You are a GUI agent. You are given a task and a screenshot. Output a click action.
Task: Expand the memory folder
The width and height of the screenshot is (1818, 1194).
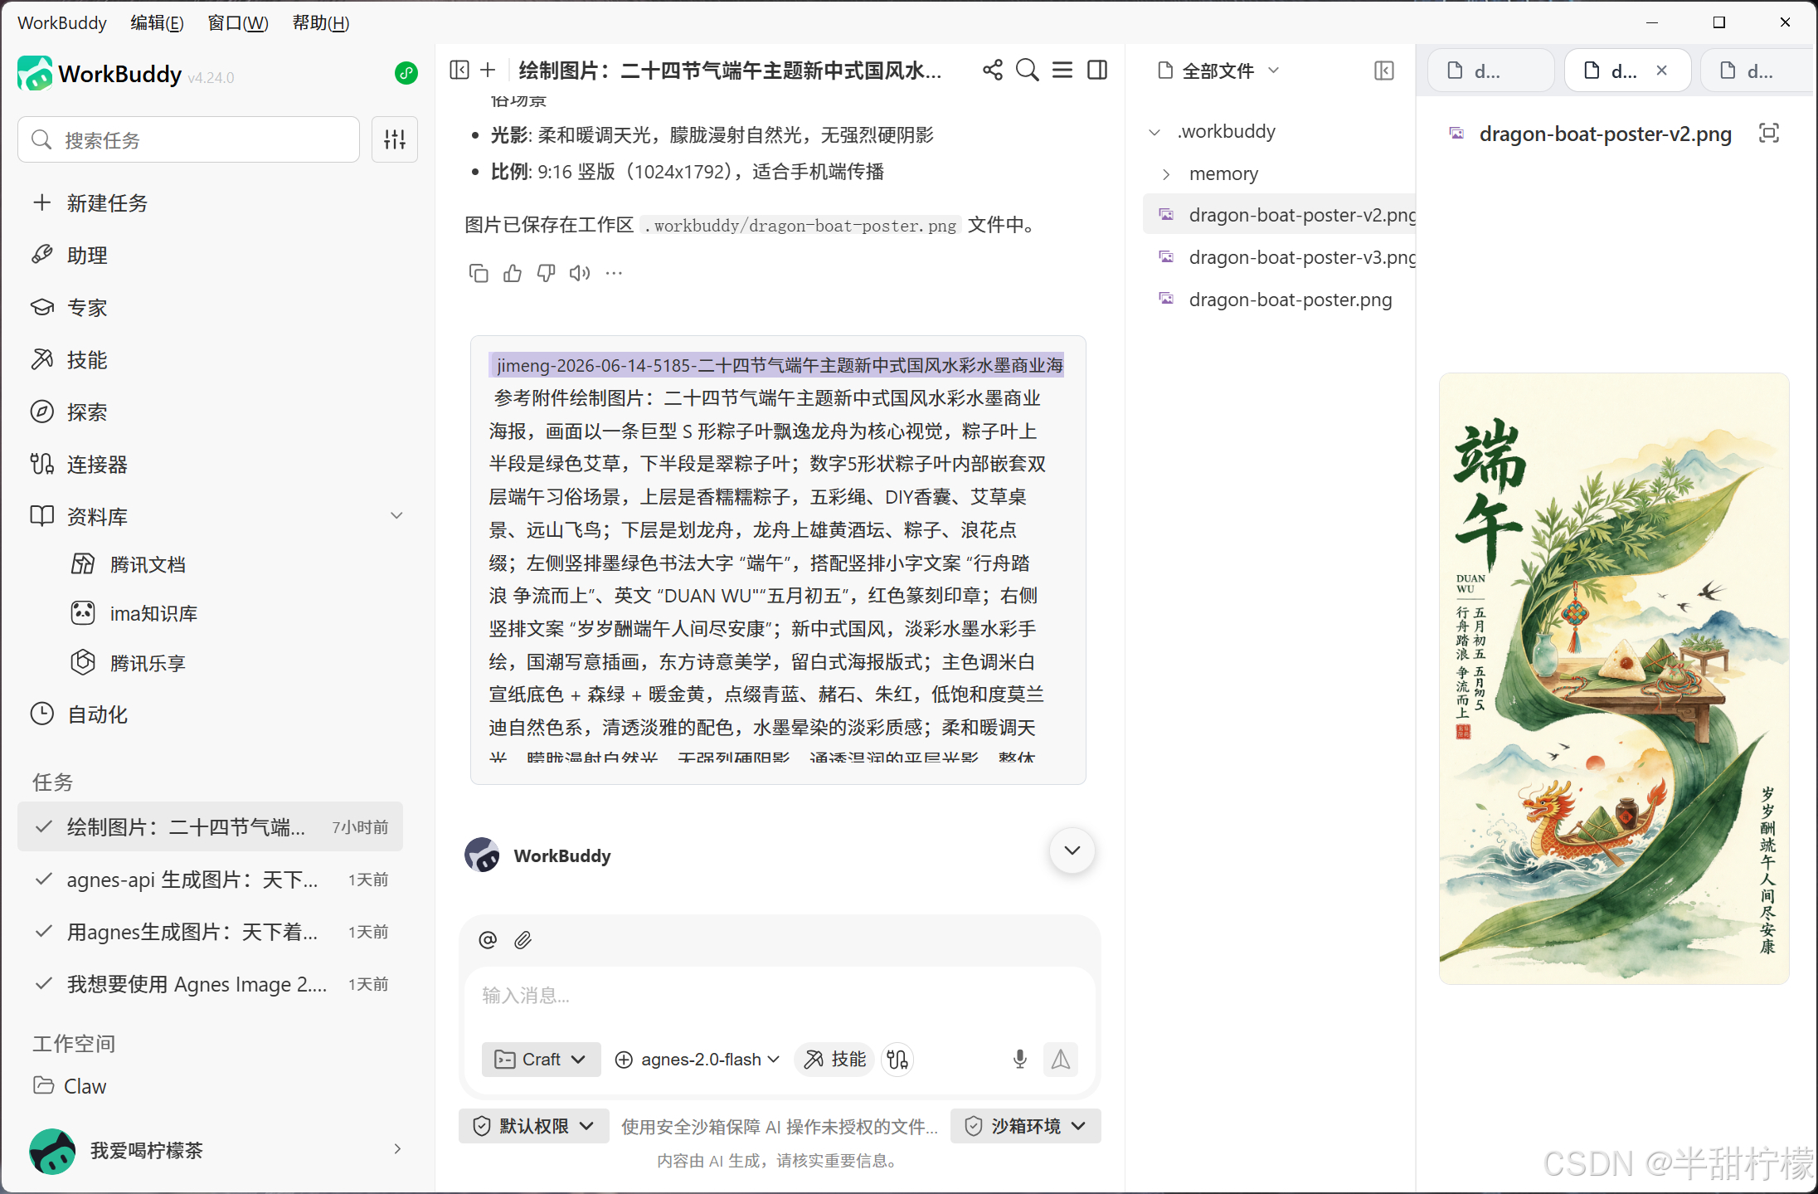click(x=1167, y=174)
